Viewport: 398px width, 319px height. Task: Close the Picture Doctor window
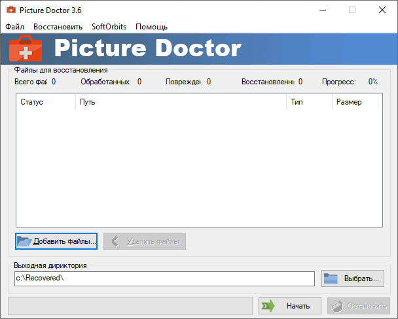[382, 10]
